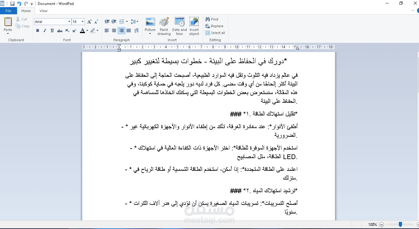419x229 pixels.
Task: Toggle italic formatting
Action: (45, 31)
